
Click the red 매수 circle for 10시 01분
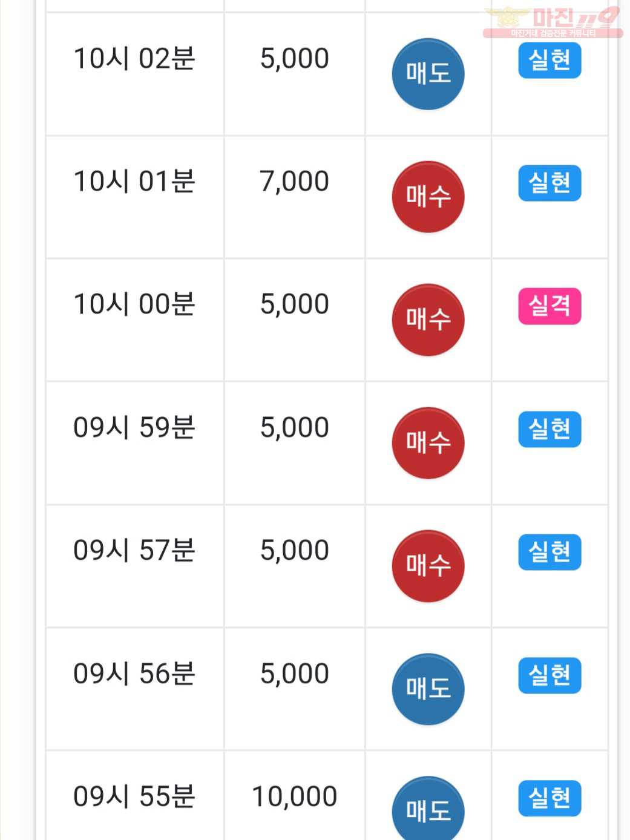tap(428, 197)
